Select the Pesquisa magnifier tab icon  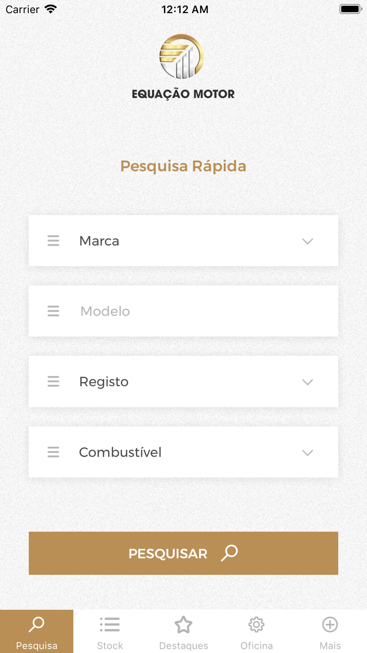coord(36,625)
